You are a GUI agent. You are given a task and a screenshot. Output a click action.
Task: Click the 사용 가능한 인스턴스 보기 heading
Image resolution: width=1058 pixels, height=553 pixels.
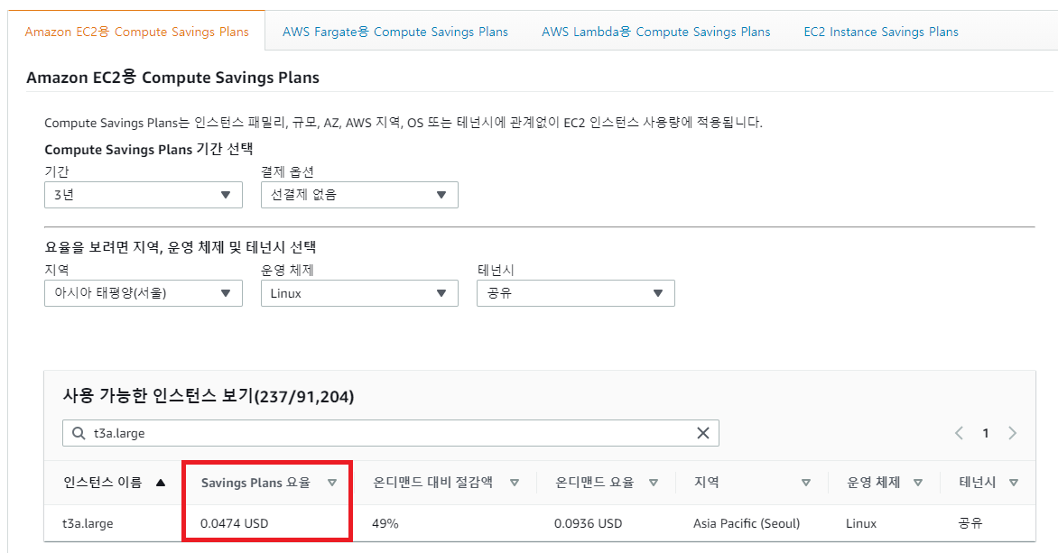pos(209,396)
